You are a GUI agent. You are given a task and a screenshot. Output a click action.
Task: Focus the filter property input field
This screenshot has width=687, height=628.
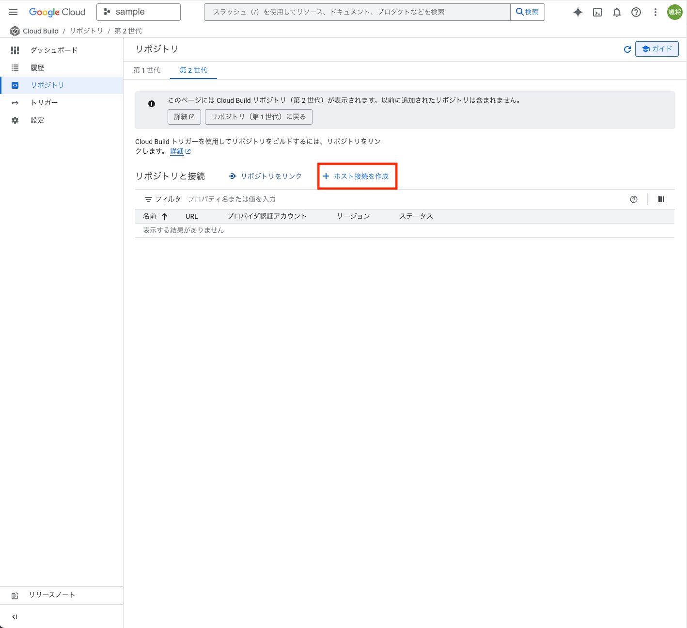pos(406,199)
